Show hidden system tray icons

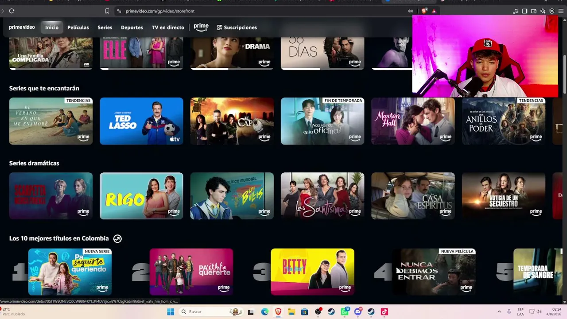(x=499, y=312)
